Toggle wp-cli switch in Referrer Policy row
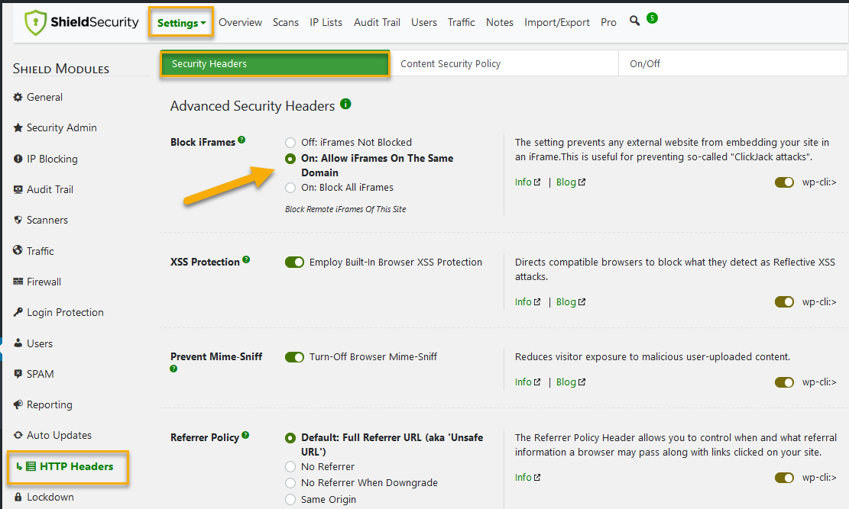 pyautogui.click(x=784, y=478)
